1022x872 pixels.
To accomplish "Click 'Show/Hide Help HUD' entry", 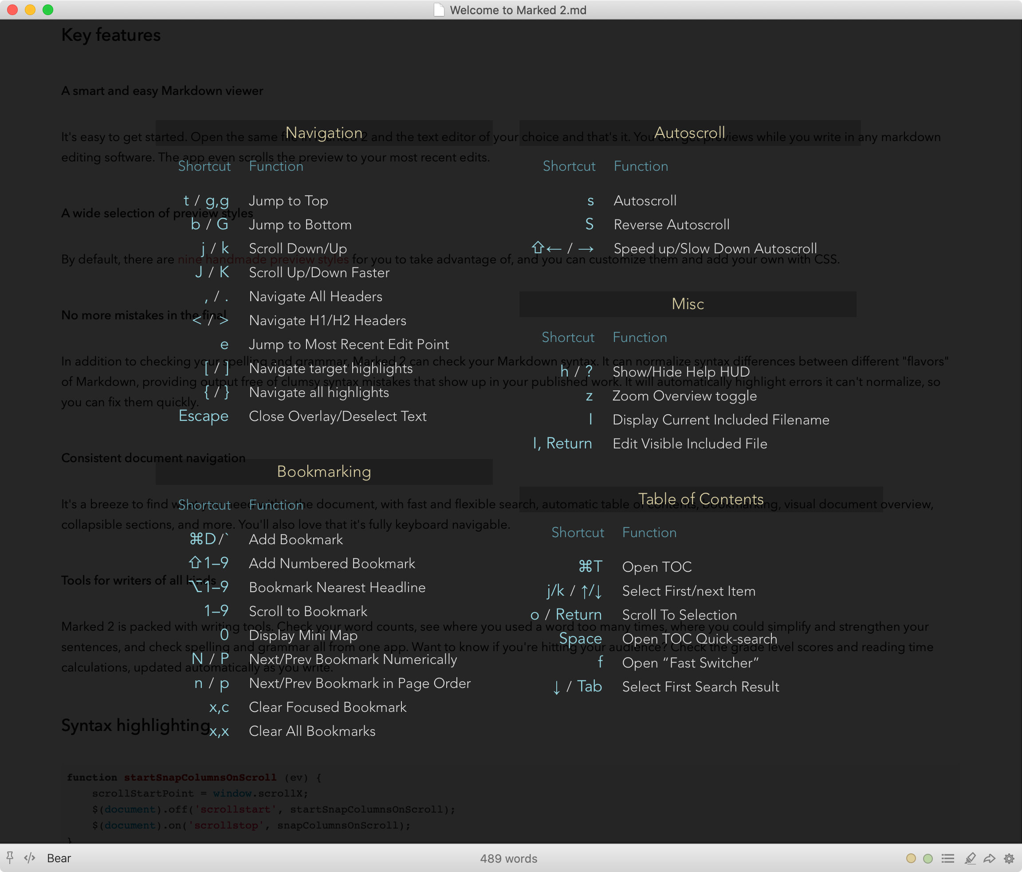I will pyautogui.click(x=681, y=372).
